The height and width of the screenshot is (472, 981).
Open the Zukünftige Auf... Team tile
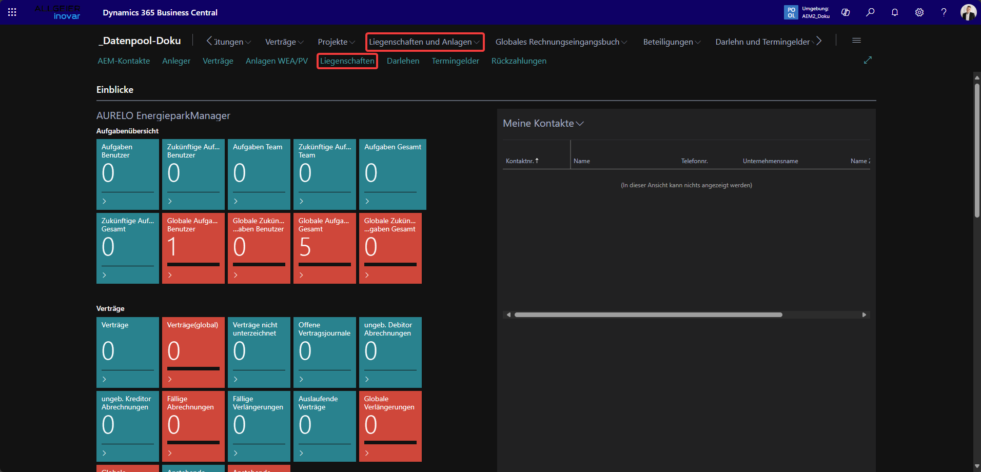tap(325, 174)
